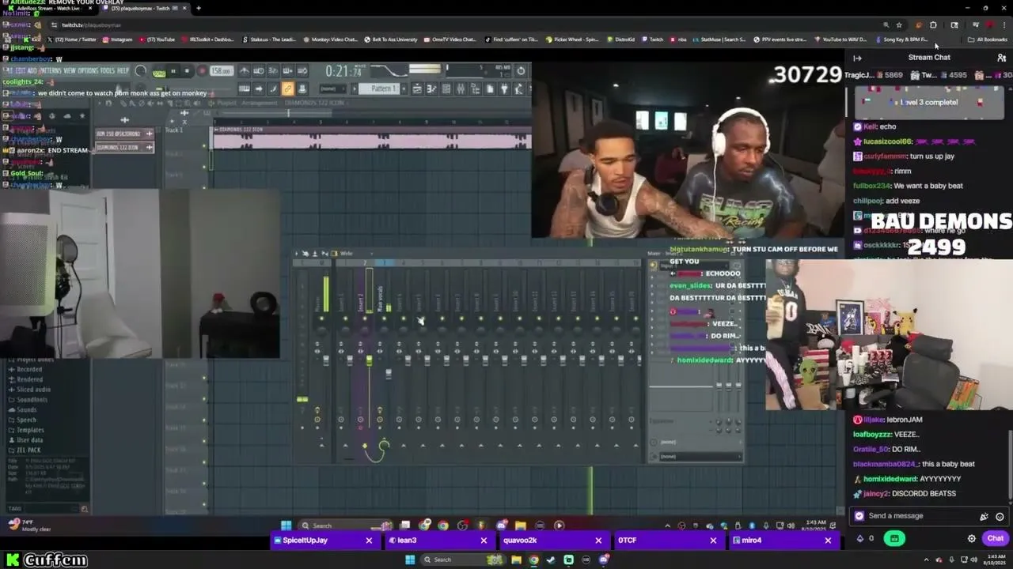Click the arrow left of Pattern 1

pyautogui.click(x=354, y=89)
